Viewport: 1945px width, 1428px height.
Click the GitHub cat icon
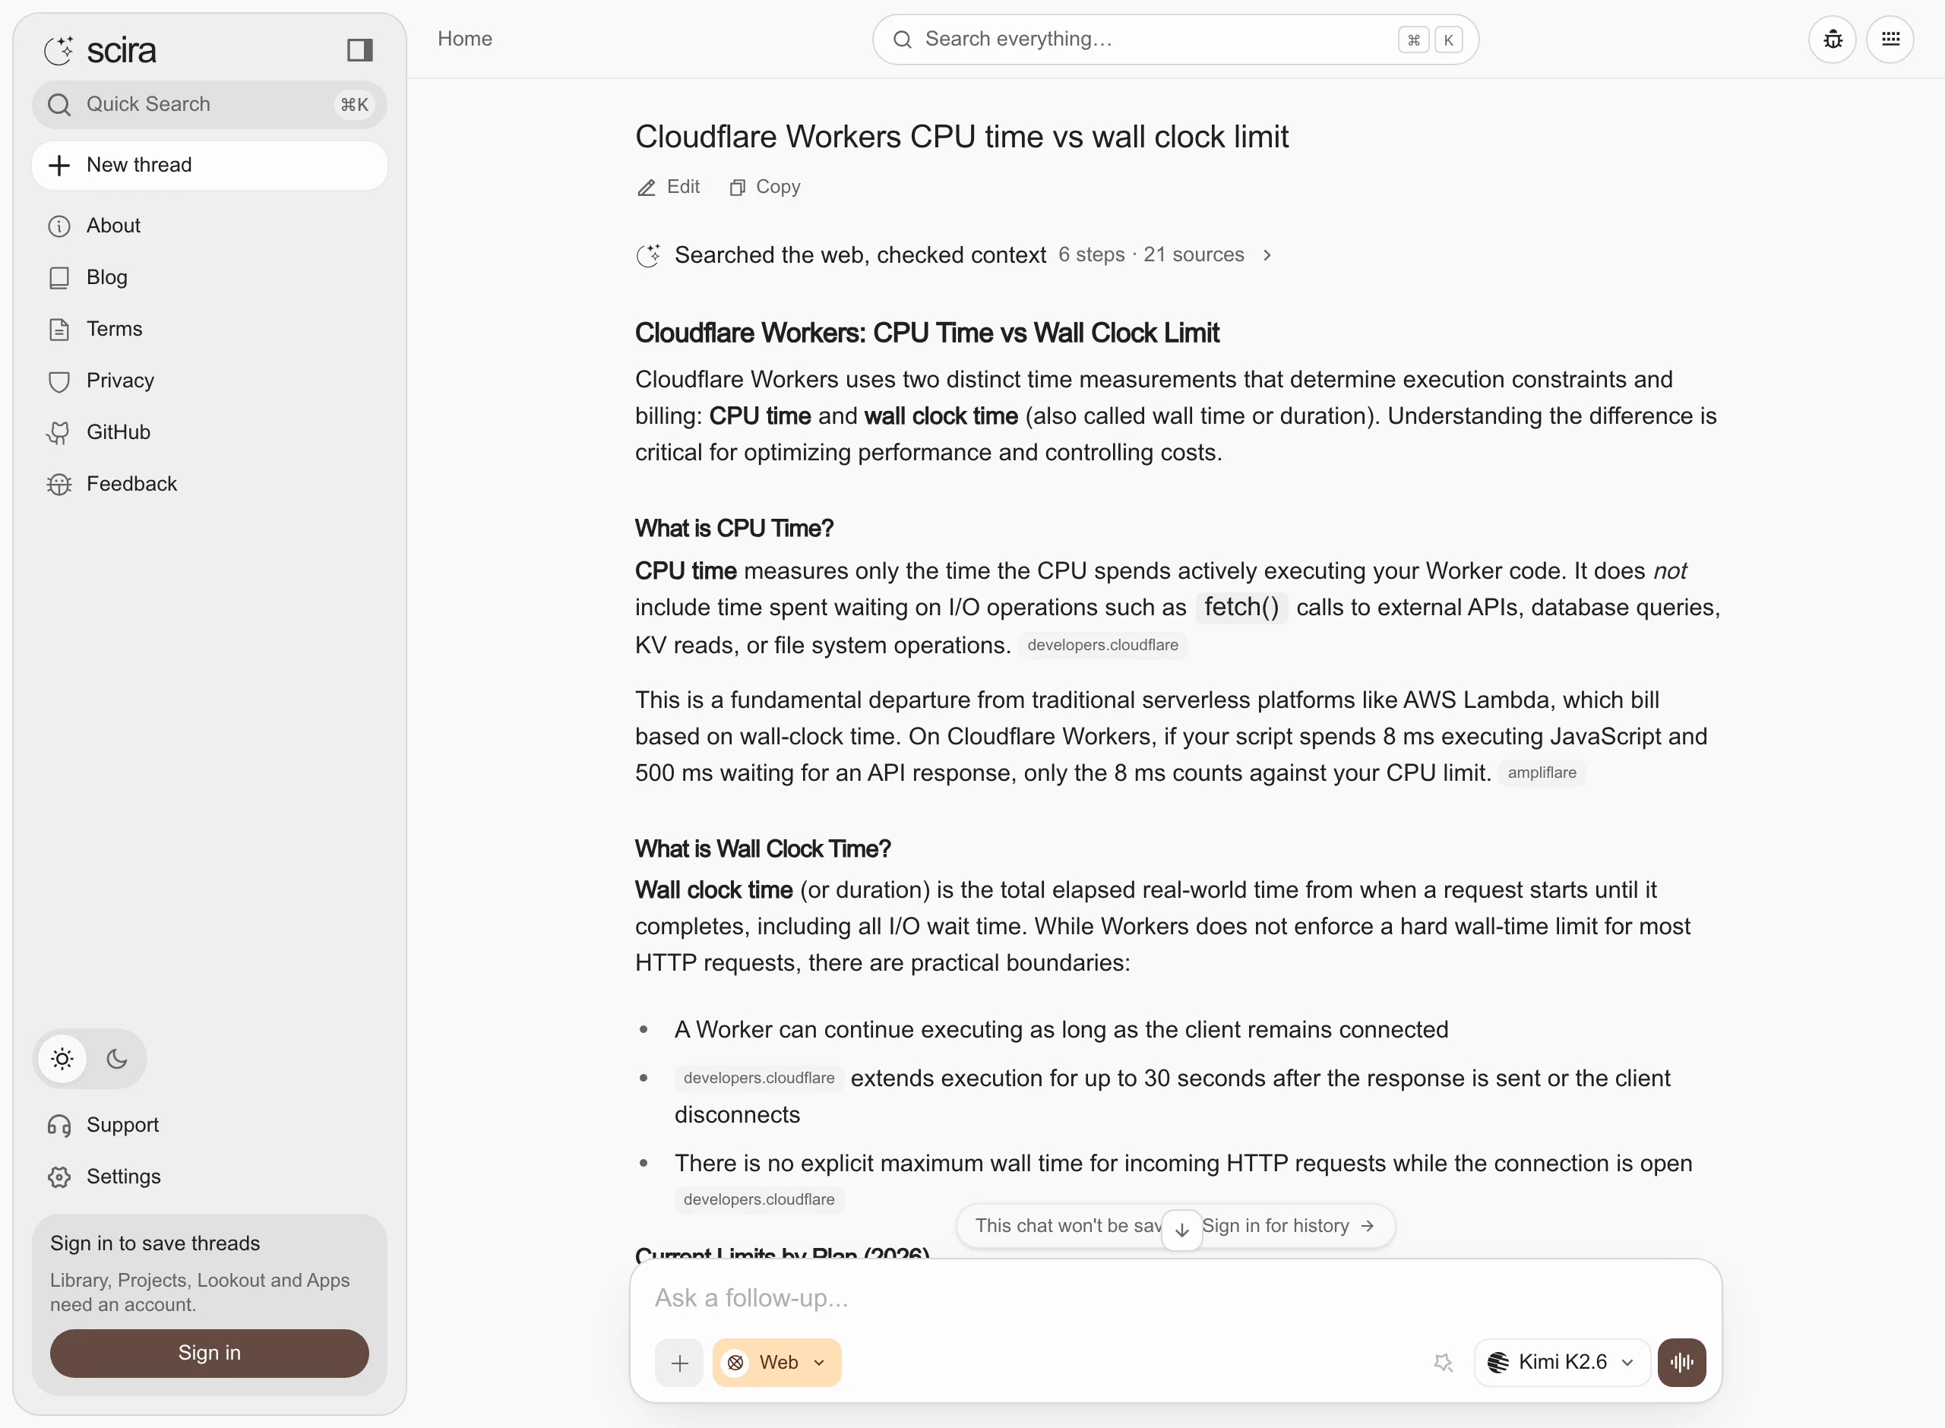click(x=59, y=432)
